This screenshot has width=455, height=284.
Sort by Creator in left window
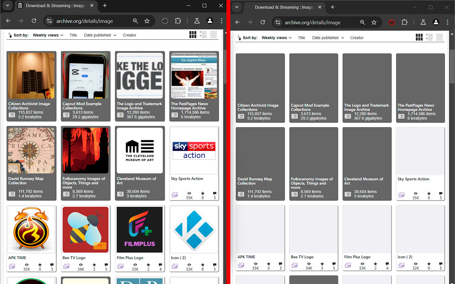click(x=129, y=35)
